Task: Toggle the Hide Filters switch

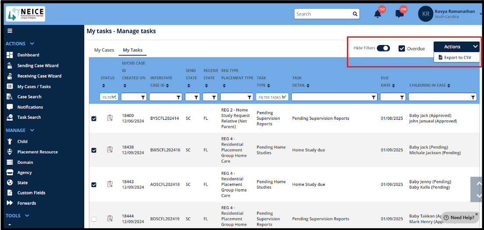Action: (383, 48)
